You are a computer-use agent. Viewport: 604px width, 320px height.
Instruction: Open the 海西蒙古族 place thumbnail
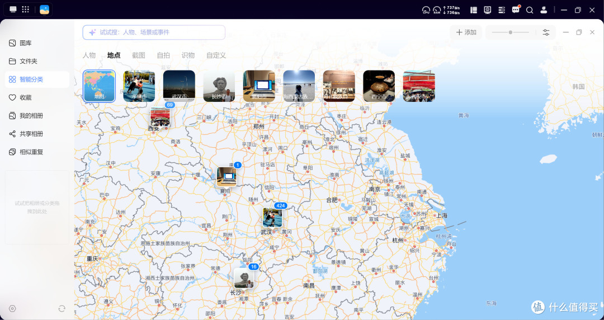point(299,86)
